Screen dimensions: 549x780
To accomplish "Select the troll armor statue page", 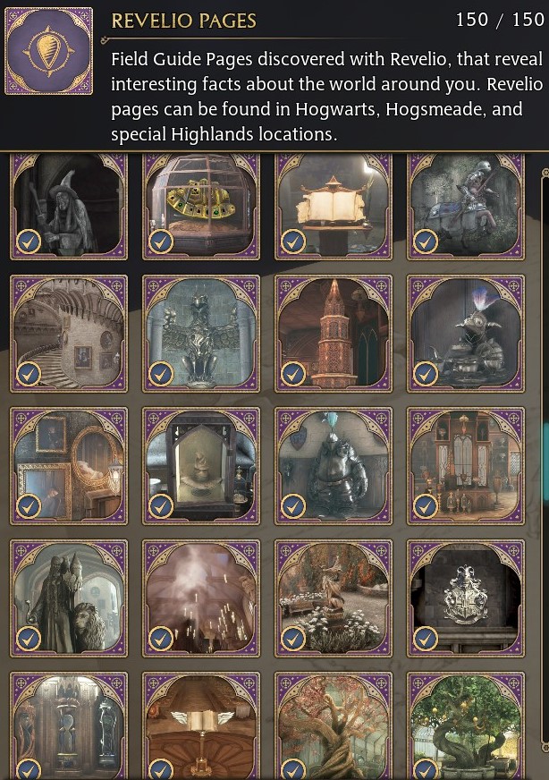I will coord(334,466).
